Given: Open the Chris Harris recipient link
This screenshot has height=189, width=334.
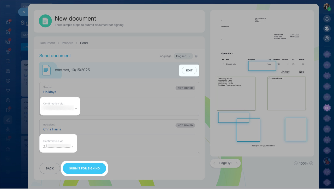Looking at the screenshot, I should click(x=52, y=129).
